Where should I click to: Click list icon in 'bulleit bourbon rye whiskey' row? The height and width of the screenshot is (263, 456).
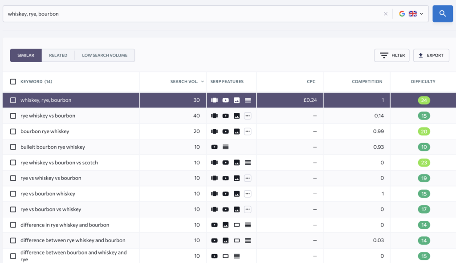pyautogui.click(x=225, y=147)
